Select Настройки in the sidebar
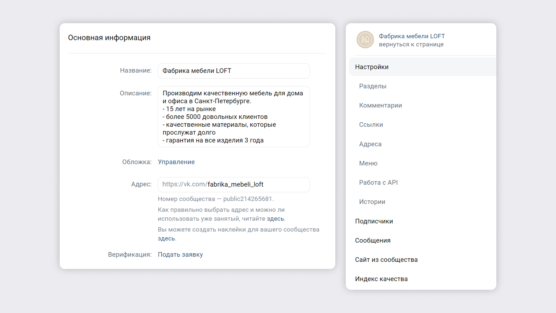The image size is (556, 313). [x=423, y=67]
